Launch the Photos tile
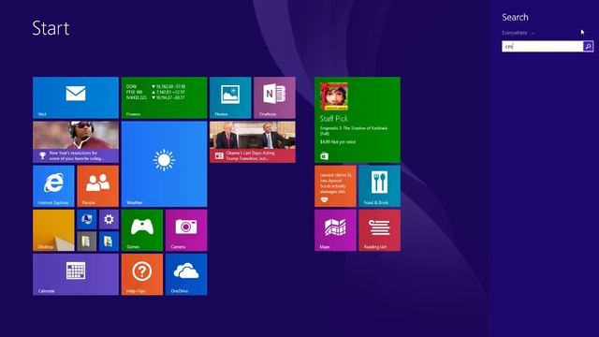This screenshot has width=599, height=337. 230,97
